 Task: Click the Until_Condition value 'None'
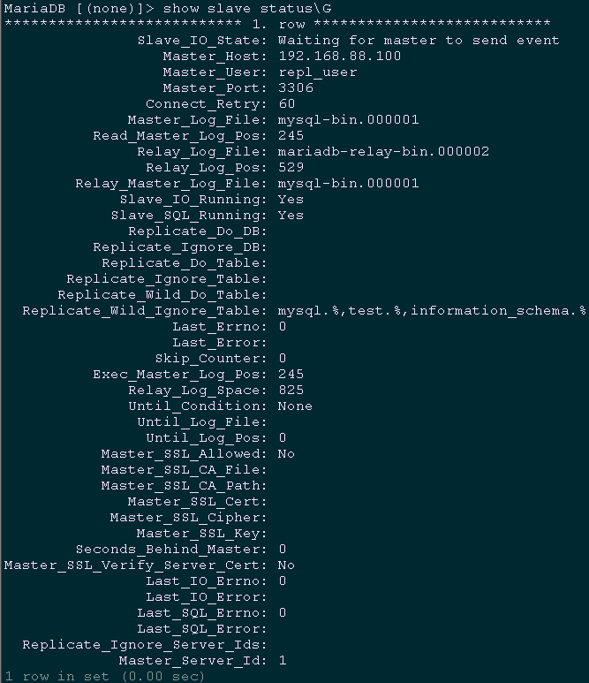(295, 406)
